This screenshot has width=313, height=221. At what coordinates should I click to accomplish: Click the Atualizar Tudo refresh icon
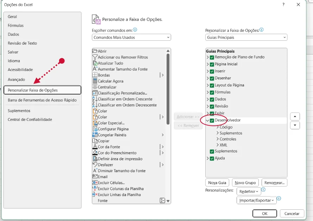[95, 63]
